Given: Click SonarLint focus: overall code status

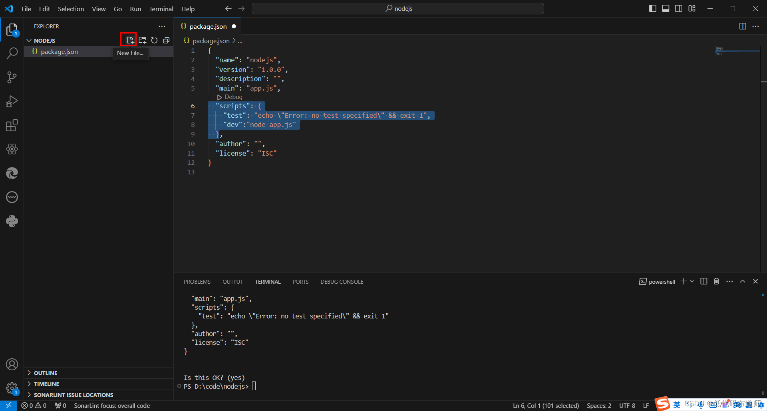Looking at the screenshot, I should point(112,405).
